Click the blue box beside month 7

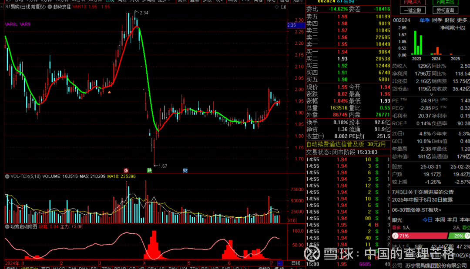pyautogui.click(x=280, y=263)
